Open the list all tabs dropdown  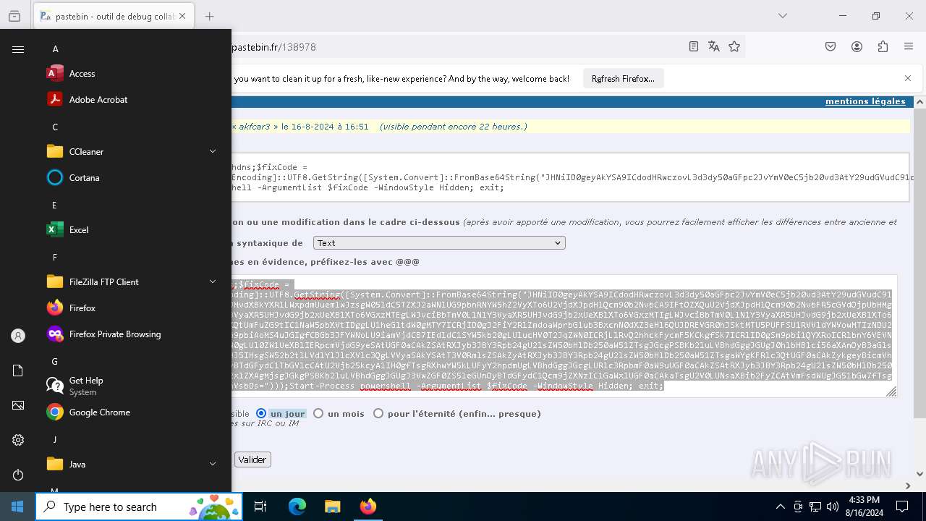(x=783, y=16)
